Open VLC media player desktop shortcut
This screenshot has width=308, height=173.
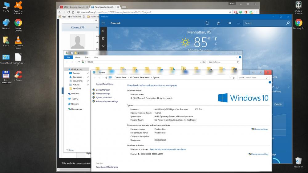(x=18, y=40)
